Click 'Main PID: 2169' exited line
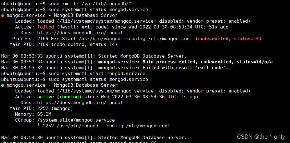Image resolution: width=290 pixels, height=143 pixels. point(63,44)
